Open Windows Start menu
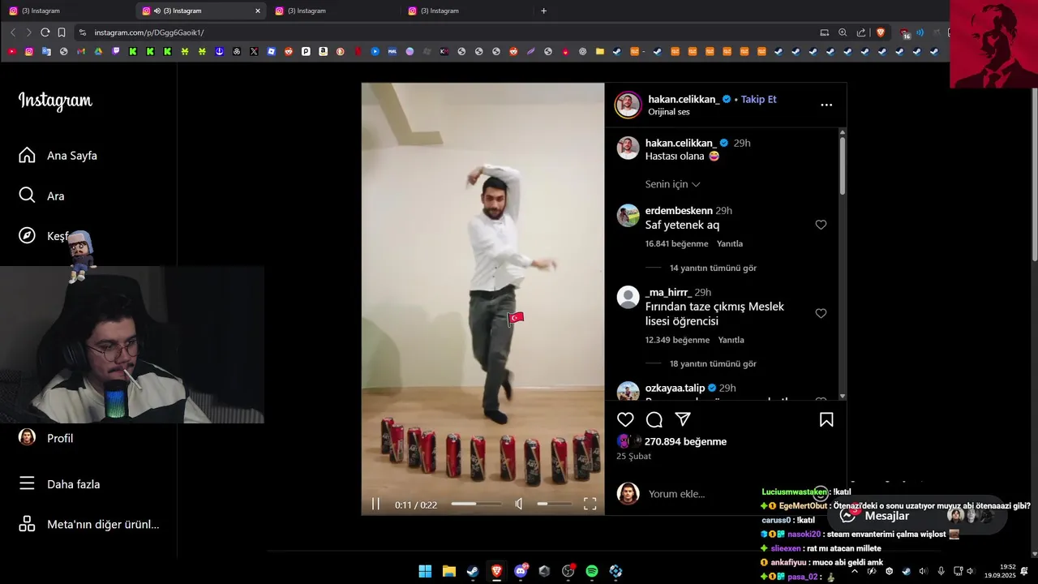 click(425, 571)
